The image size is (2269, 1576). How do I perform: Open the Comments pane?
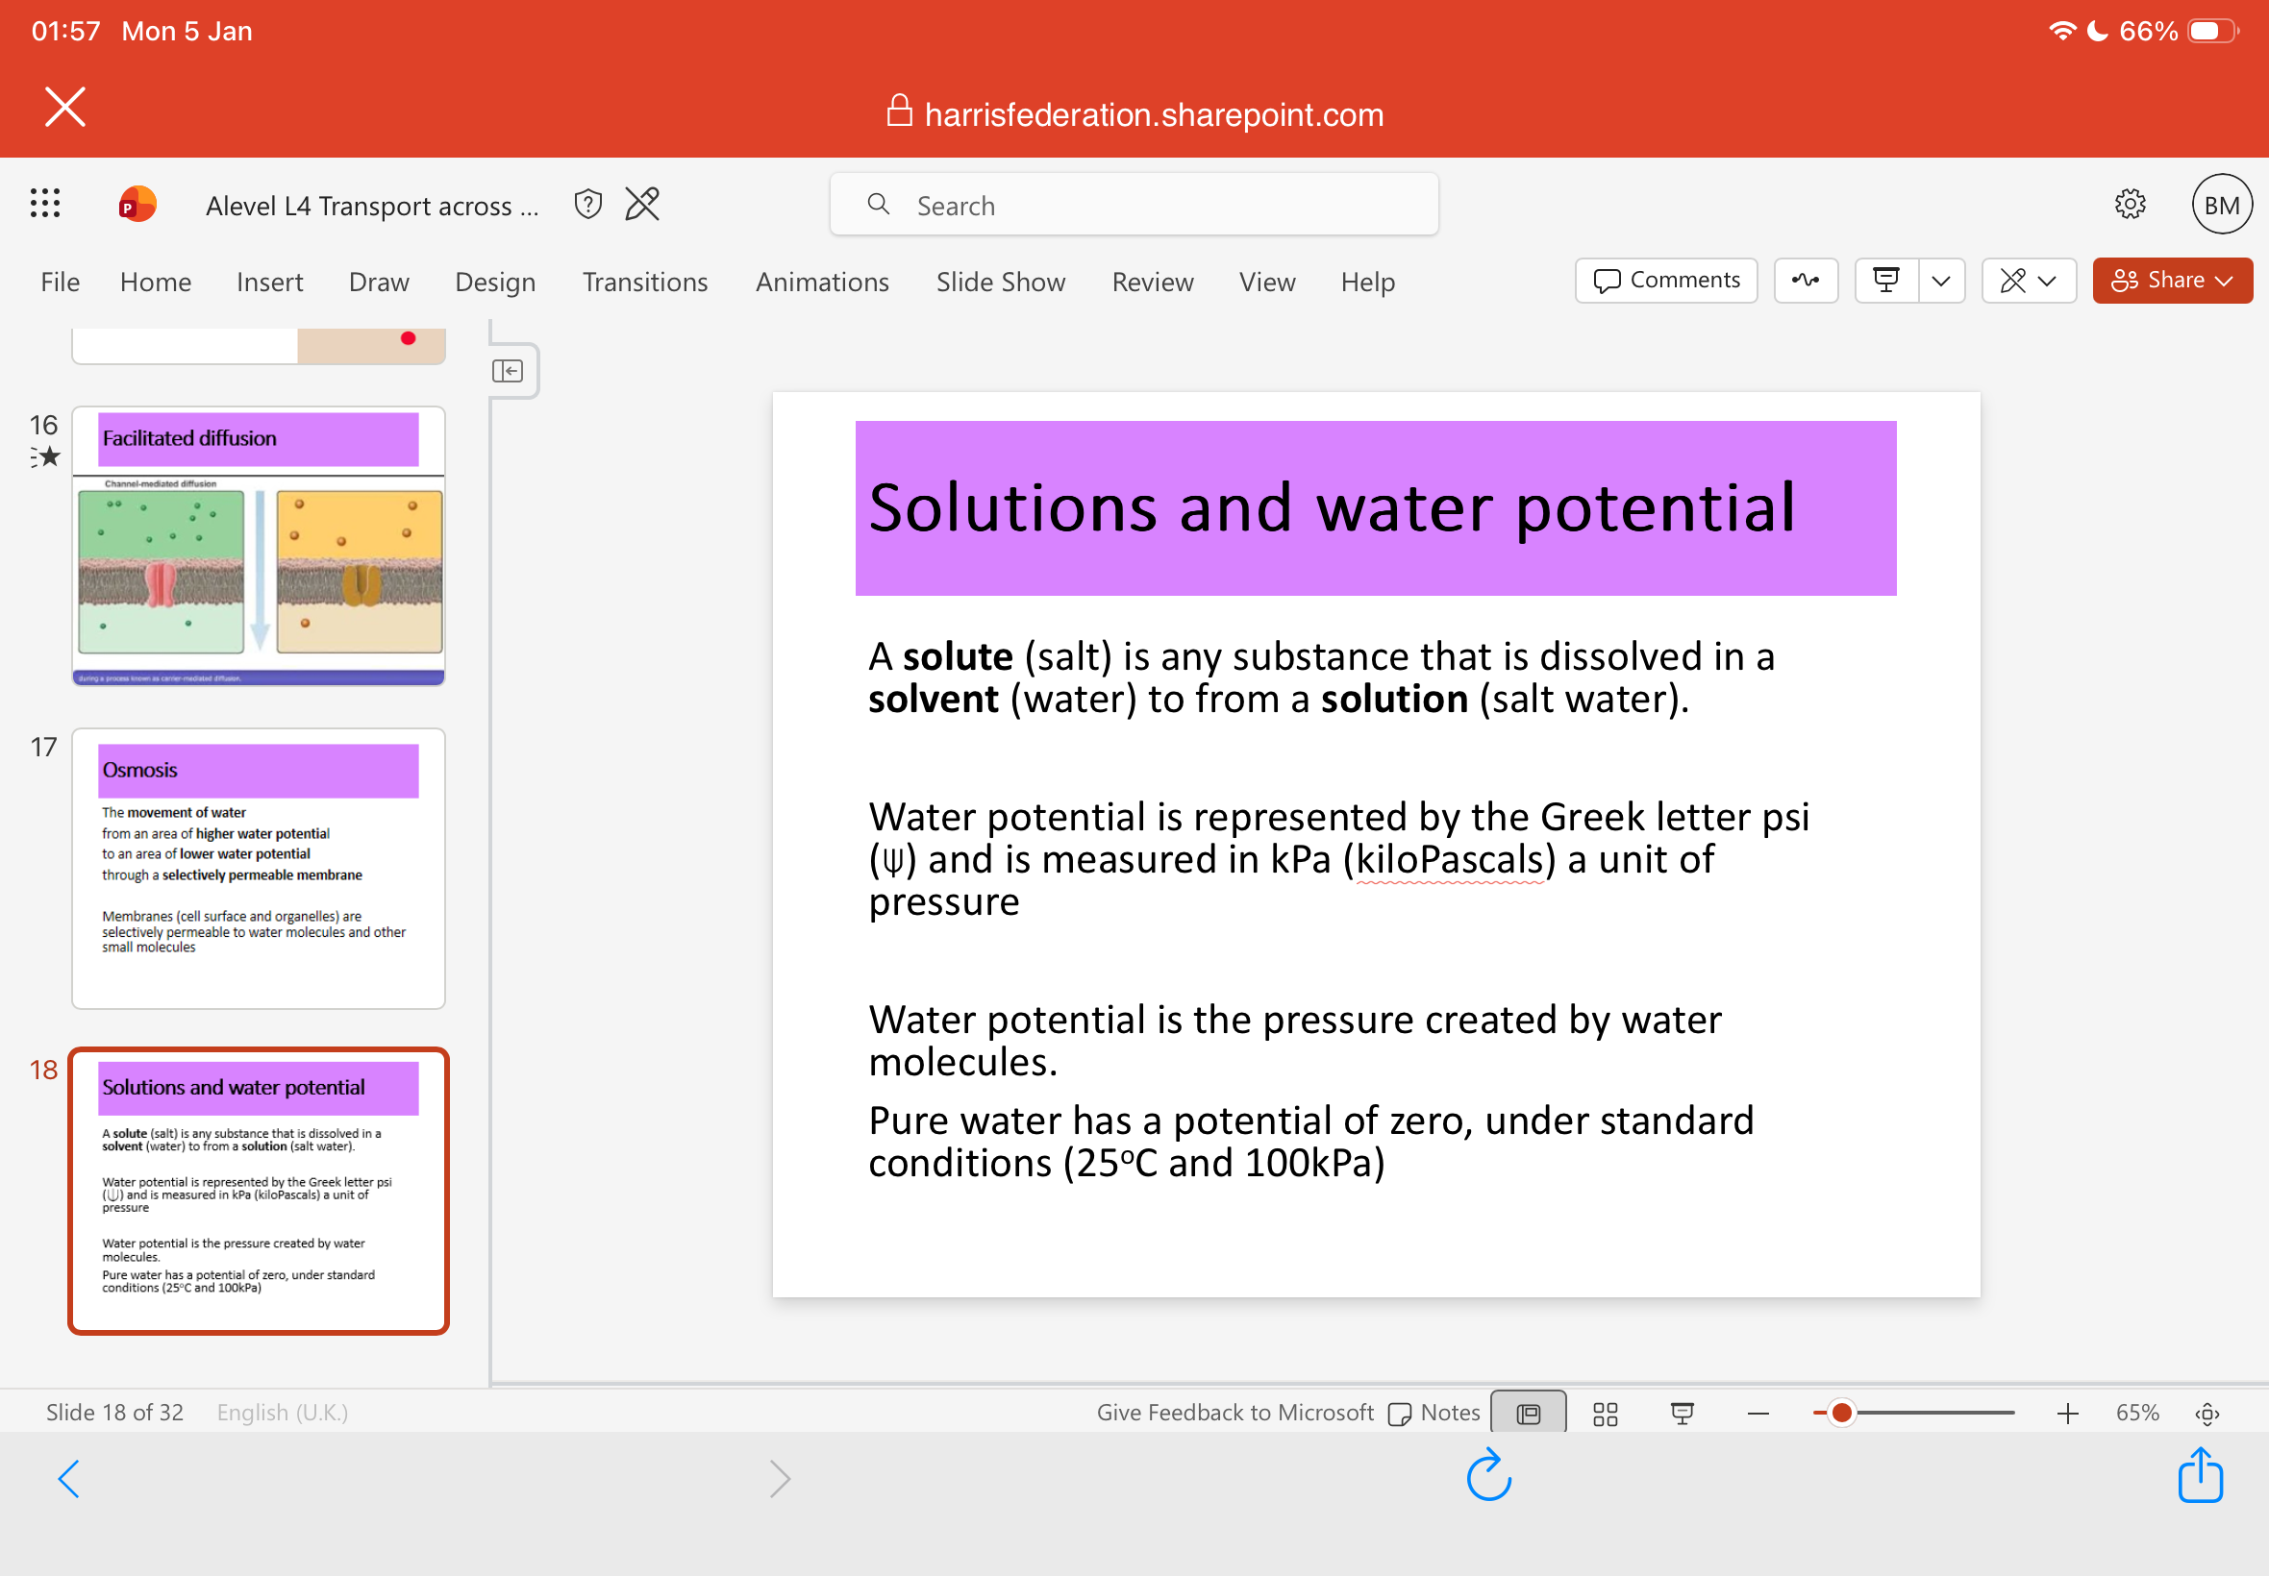tap(1666, 281)
